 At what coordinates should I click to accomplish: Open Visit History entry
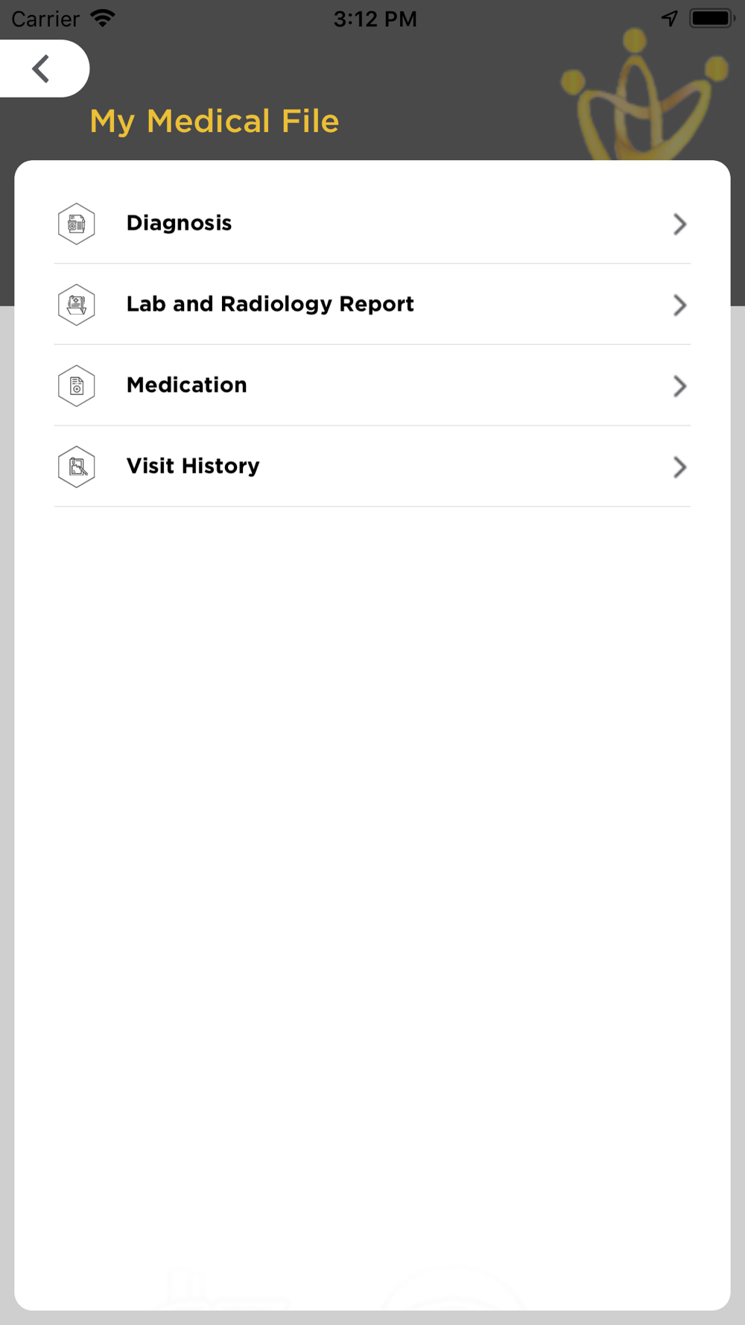pos(372,467)
